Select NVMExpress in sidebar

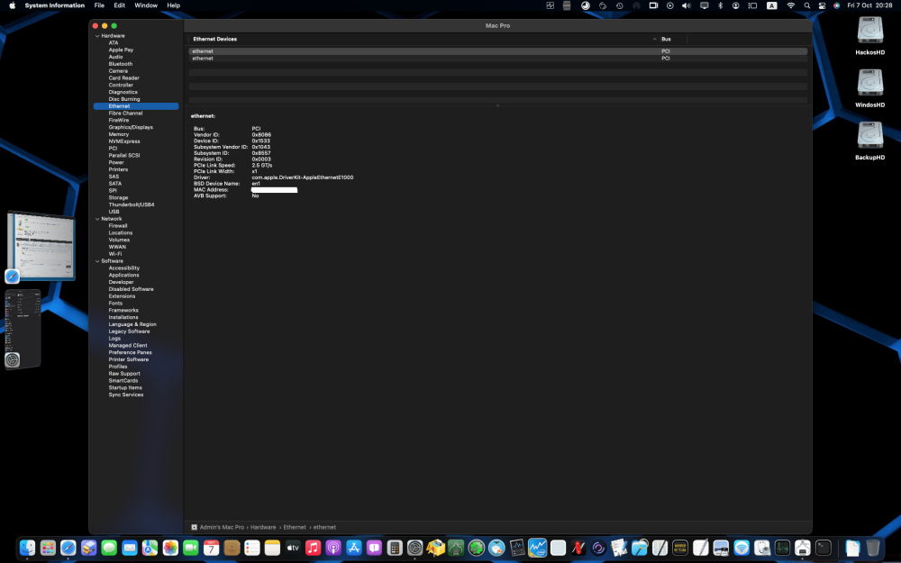coord(124,141)
